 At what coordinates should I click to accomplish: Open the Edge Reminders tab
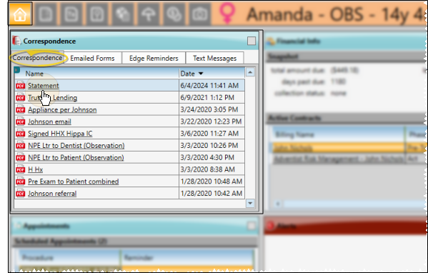(154, 58)
